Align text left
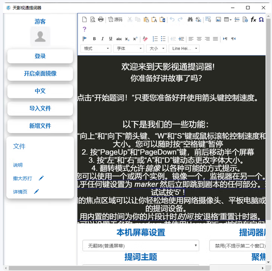The width and height of the screenshot is (272, 271). (x=191, y=39)
